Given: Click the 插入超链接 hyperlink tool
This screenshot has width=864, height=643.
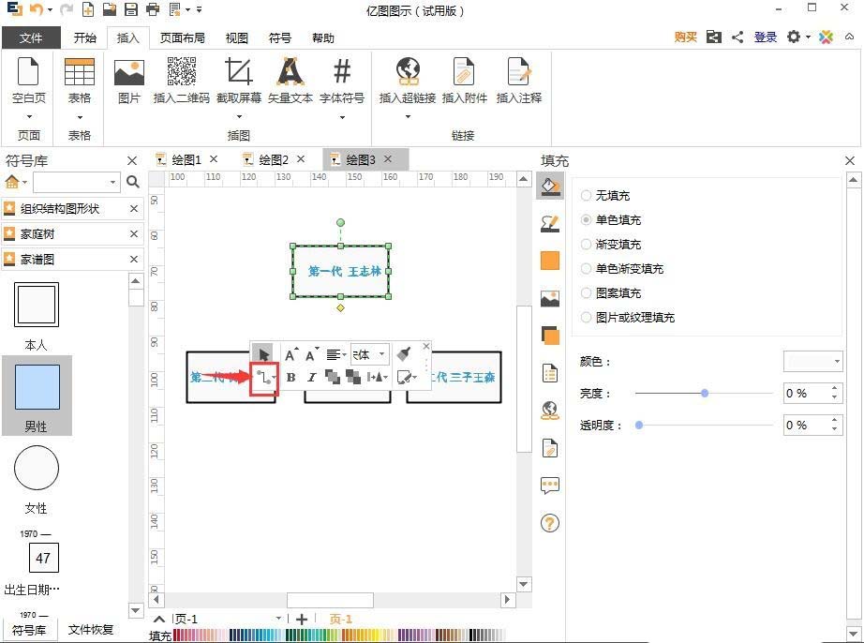Looking at the screenshot, I should pos(407,84).
